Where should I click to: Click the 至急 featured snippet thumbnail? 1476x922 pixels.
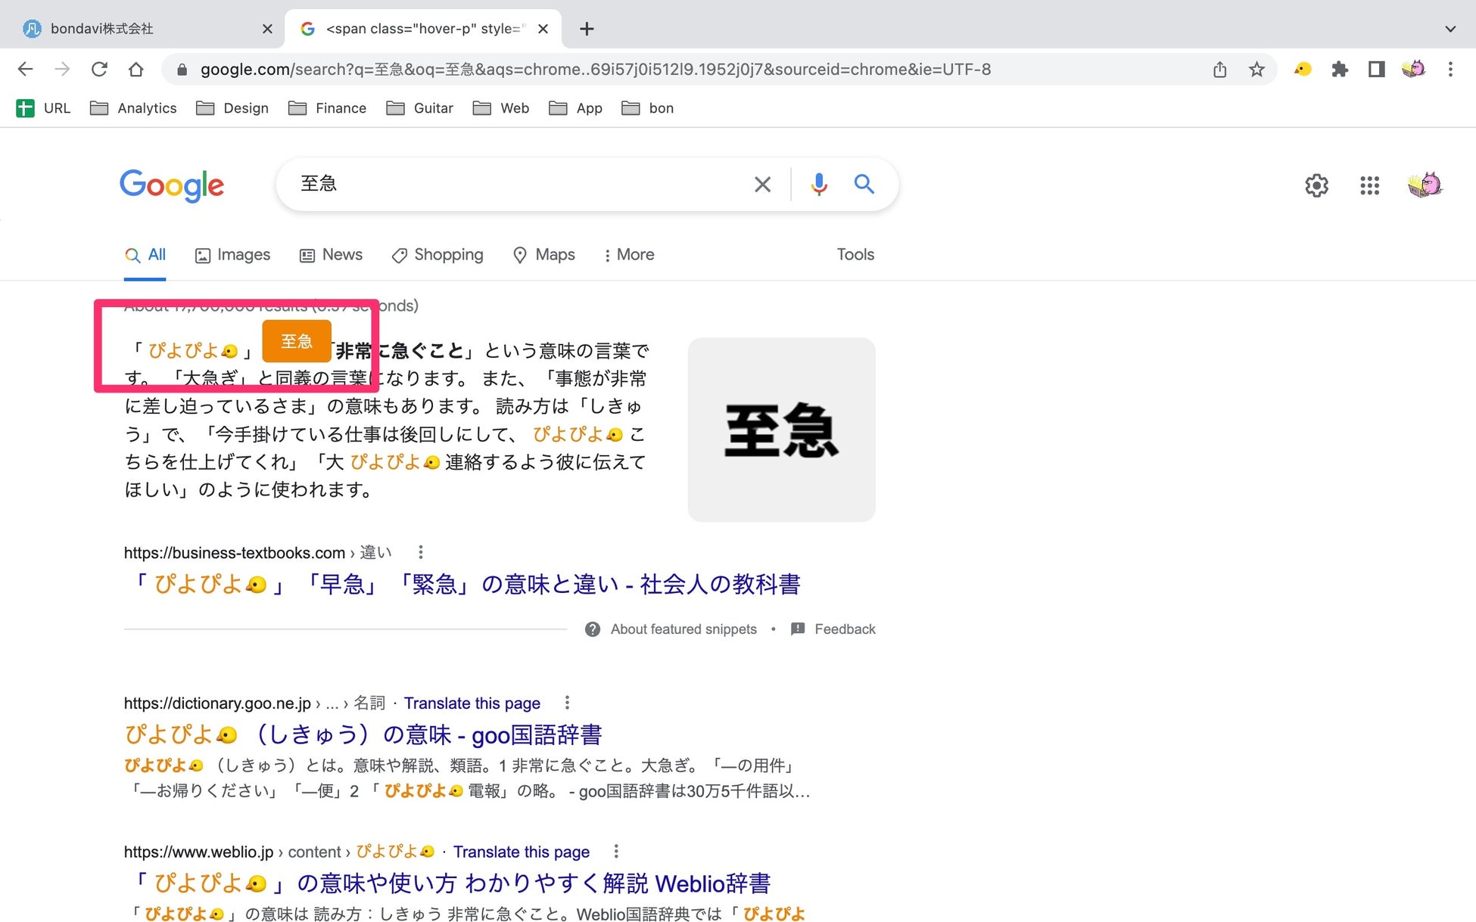(x=781, y=430)
